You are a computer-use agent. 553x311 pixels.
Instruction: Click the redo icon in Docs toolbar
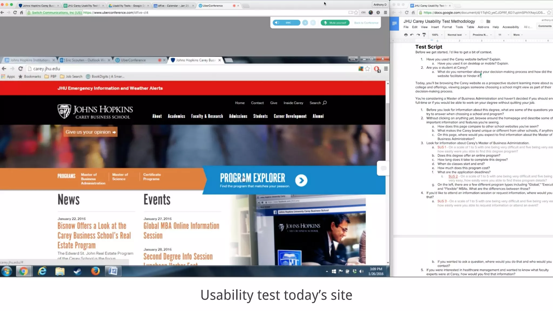click(x=418, y=35)
